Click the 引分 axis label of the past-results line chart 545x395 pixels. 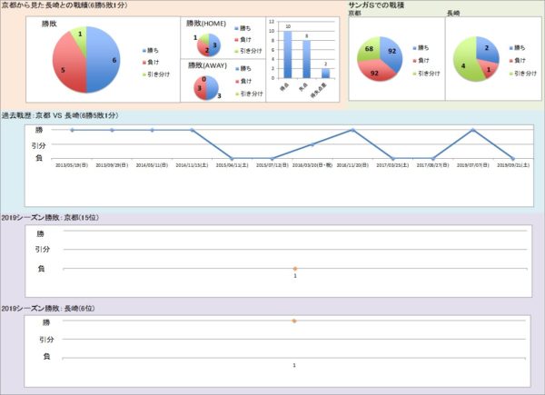click(38, 145)
